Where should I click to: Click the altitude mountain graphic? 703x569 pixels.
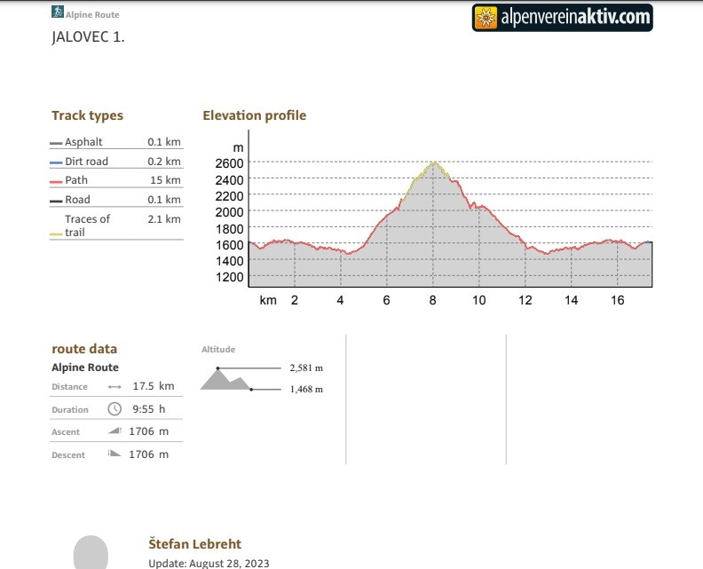coord(226,379)
